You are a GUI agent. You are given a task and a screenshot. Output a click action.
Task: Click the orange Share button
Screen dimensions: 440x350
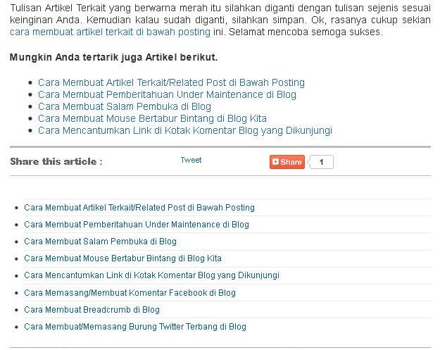287,162
